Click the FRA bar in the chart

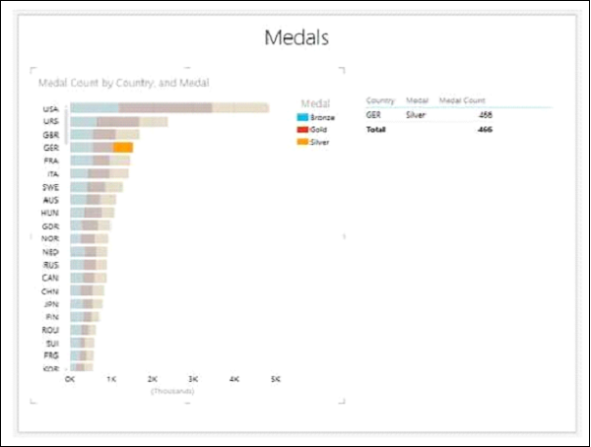[x=99, y=160]
